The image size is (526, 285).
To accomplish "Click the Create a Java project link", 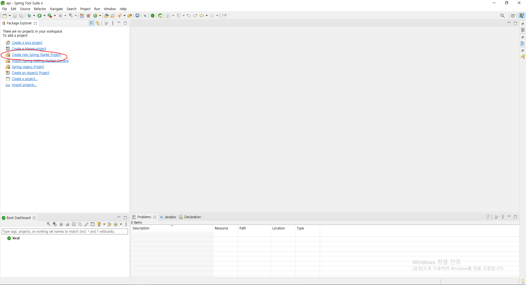I will click(x=27, y=43).
